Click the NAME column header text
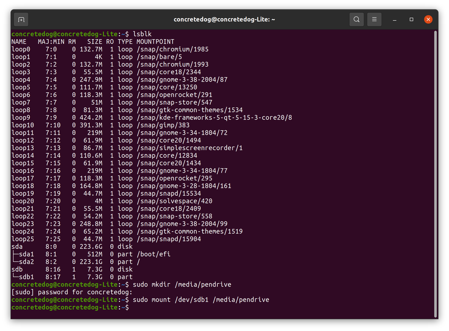The image size is (449, 331). [x=19, y=42]
